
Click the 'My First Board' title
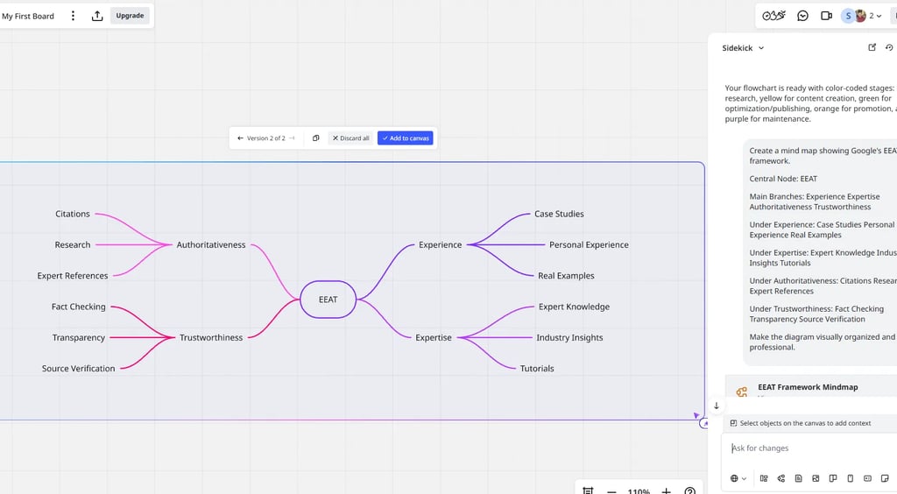tap(28, 16)
